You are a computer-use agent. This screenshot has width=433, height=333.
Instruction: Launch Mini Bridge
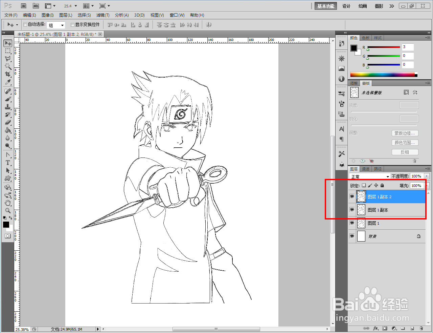point(36,6)
